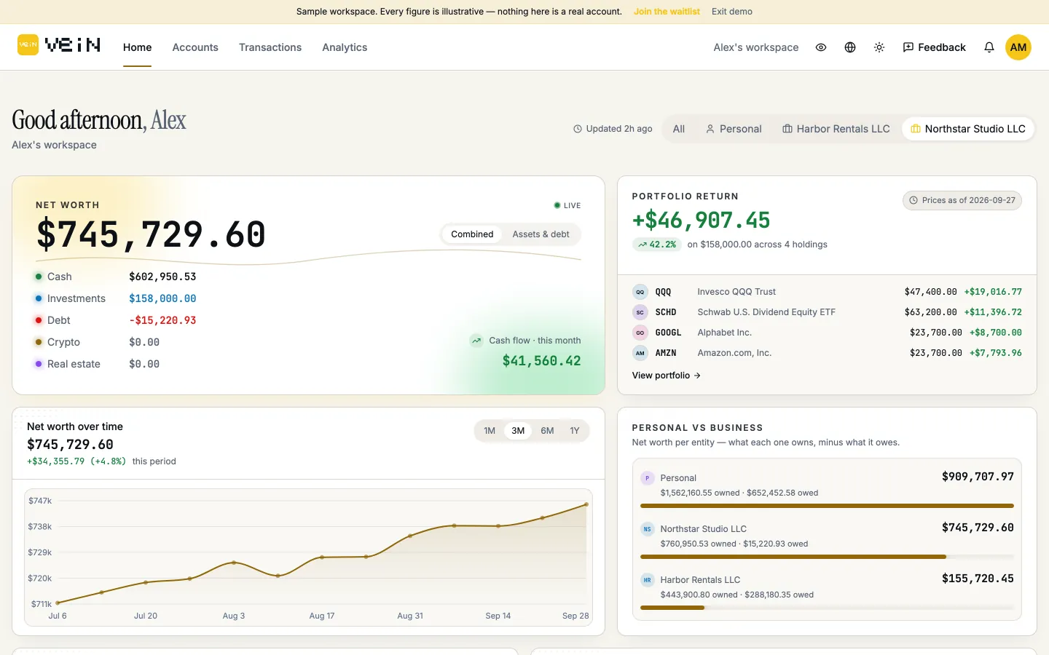The image size is (1049, 655).
Task: Click Join the waitlist link
Action: coord(667,12)
